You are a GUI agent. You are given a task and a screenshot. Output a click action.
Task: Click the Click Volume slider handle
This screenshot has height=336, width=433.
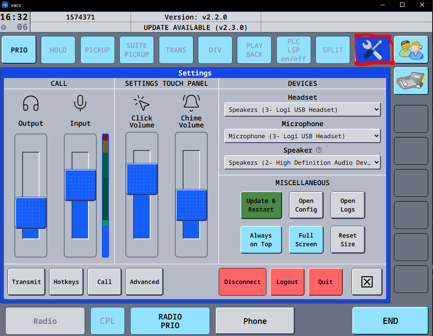(x=142, y=179)
